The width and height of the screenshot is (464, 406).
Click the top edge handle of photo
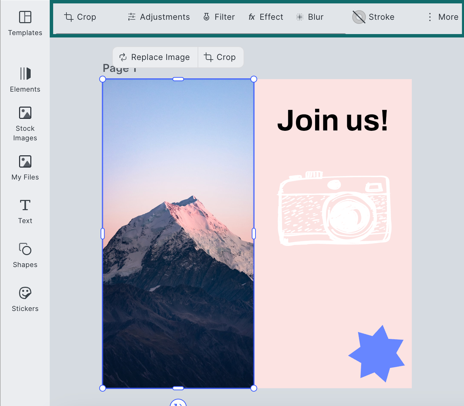[178, 79]
